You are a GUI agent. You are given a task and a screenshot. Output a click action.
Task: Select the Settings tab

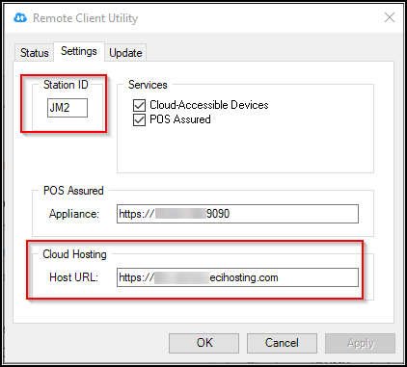[79, 51]
